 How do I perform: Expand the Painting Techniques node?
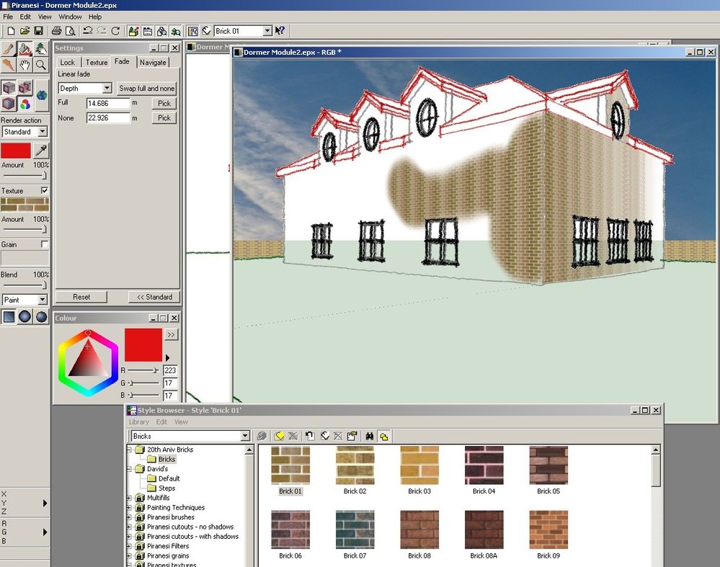pos(130,507)
